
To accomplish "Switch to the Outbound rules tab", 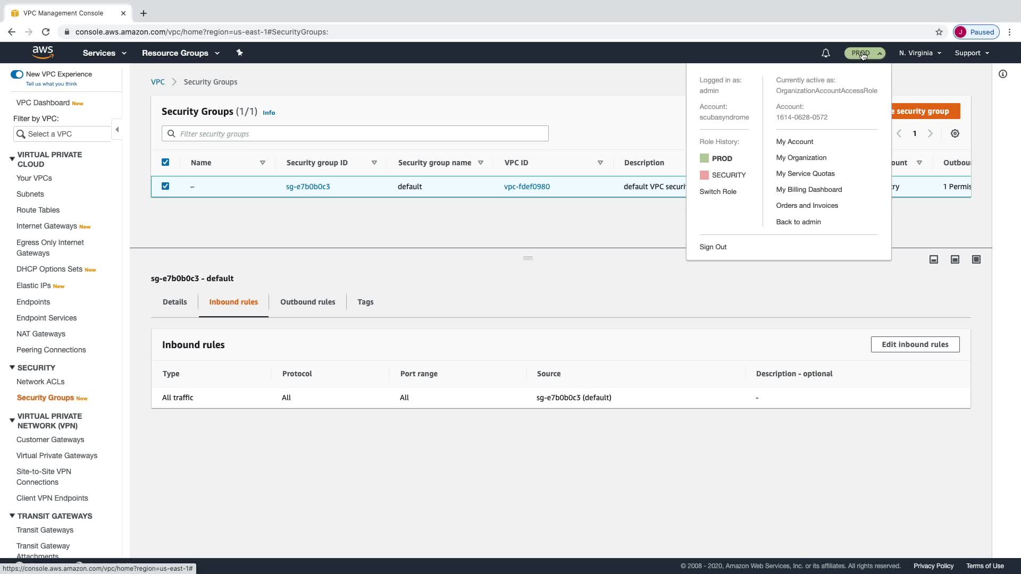I will [307, 302].
